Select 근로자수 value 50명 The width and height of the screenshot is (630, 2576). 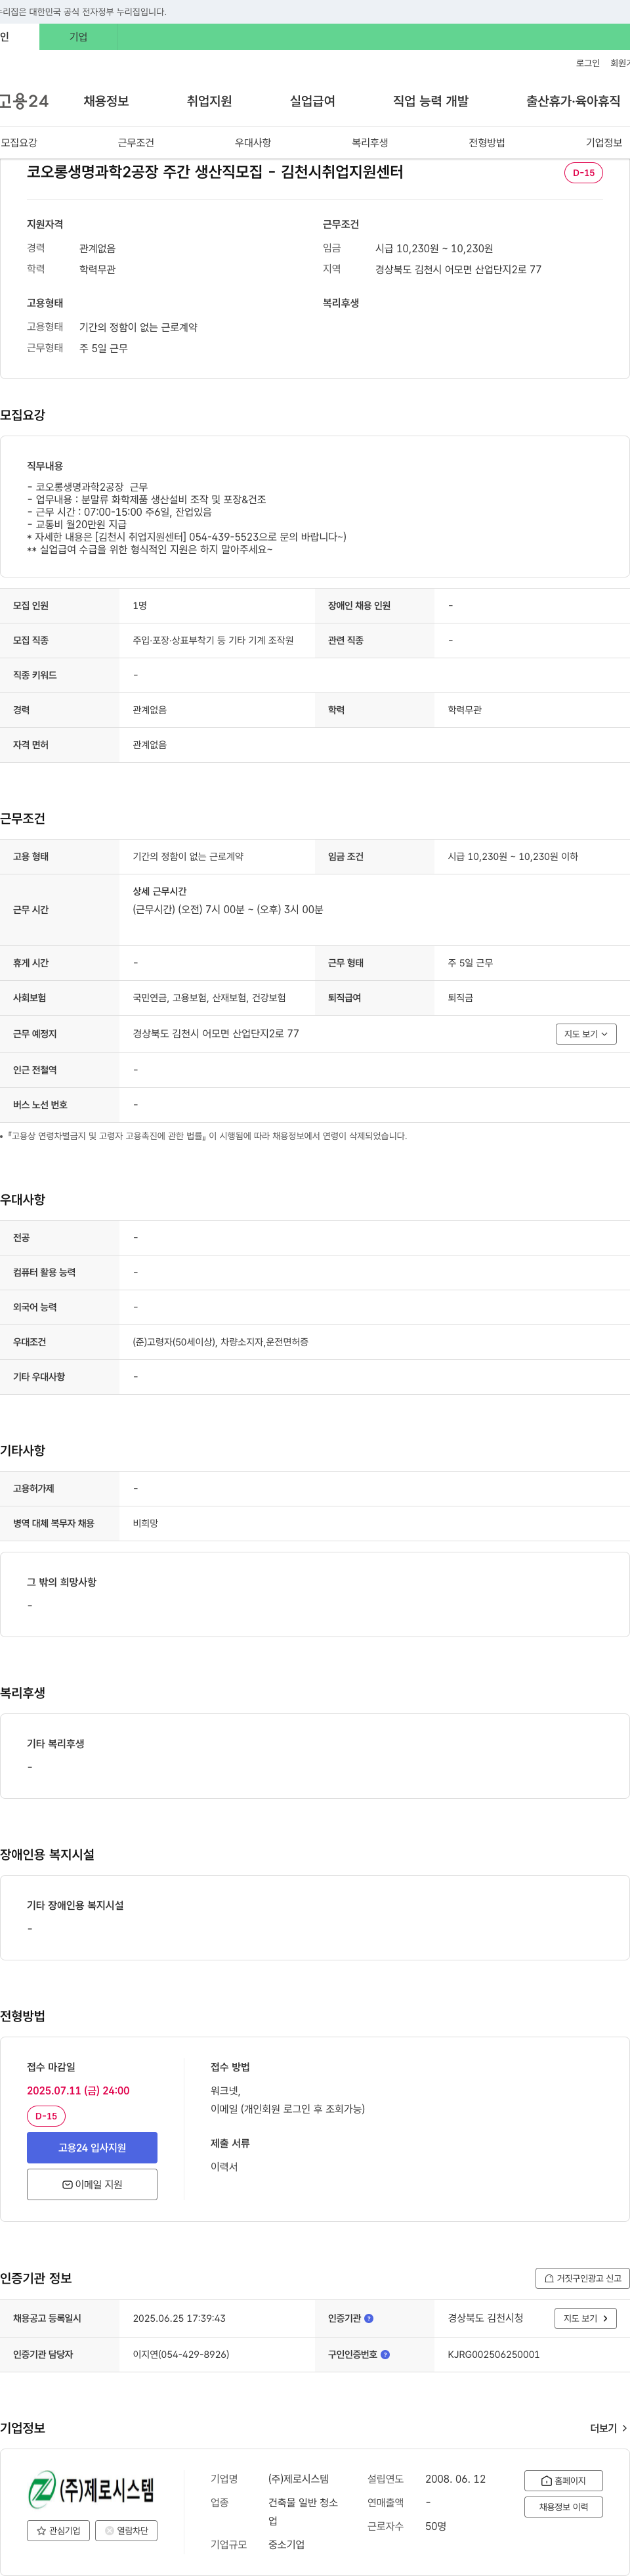[x=435, y=2526]
